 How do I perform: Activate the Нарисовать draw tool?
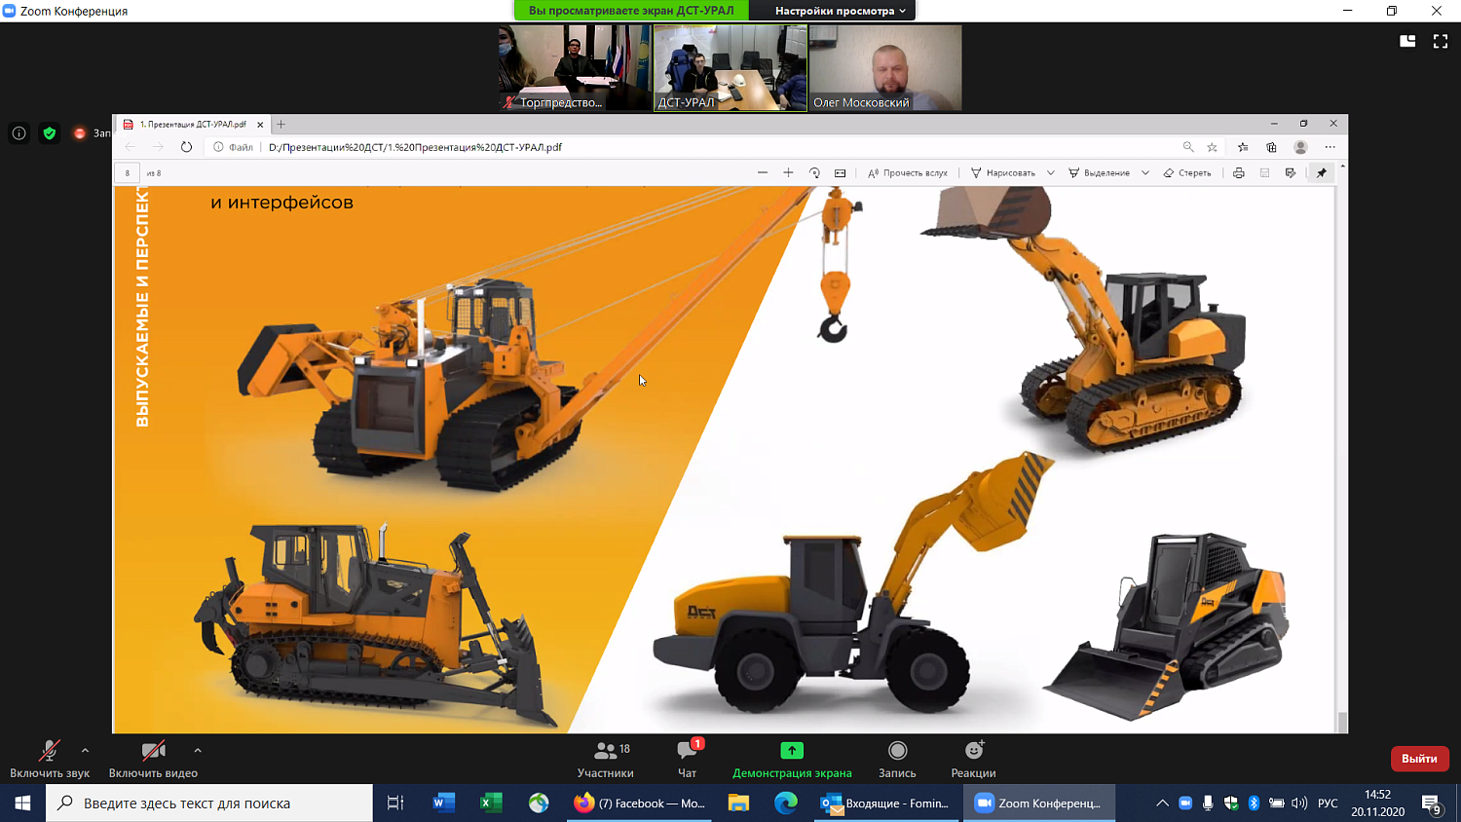click(x=1003, y=172)
